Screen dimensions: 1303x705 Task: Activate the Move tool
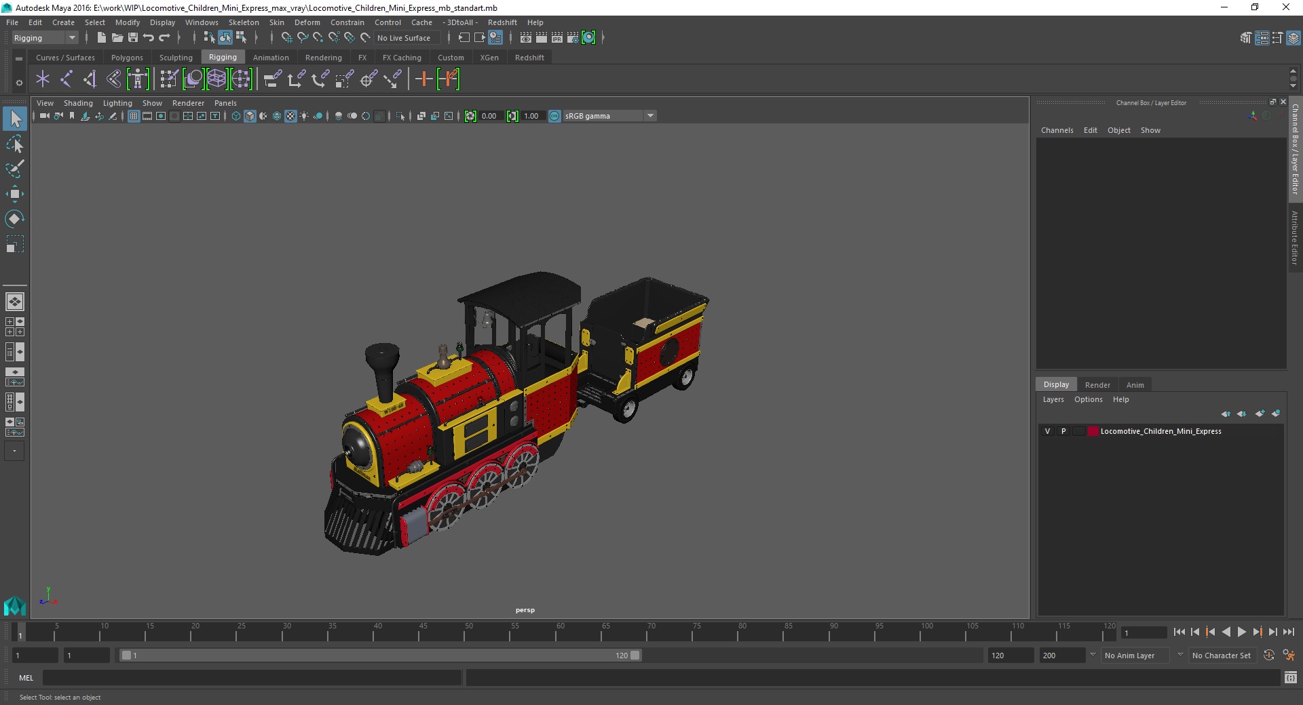[x=15, y=194]
